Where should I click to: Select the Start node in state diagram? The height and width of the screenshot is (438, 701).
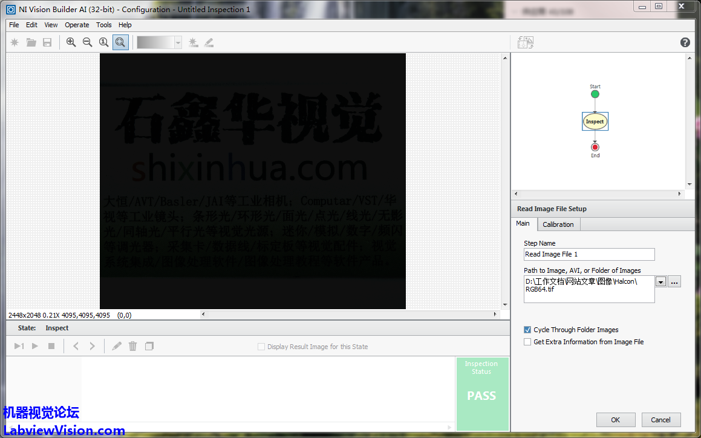coord(595,94)
